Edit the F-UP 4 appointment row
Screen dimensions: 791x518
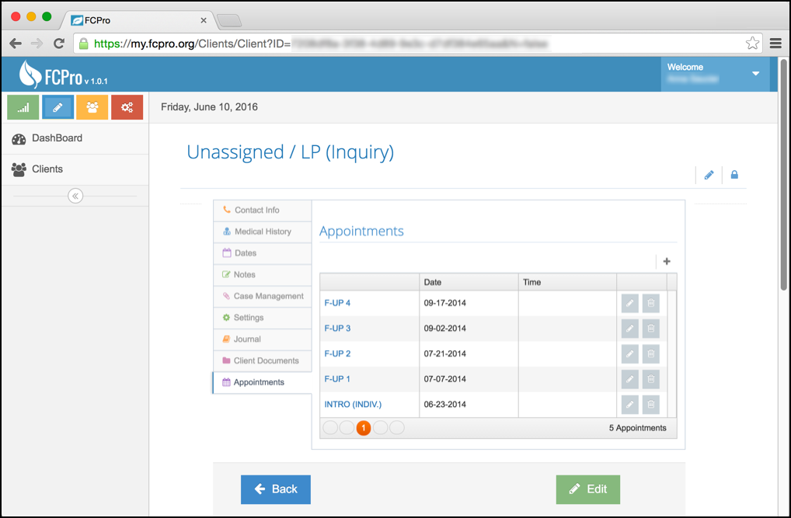[630, 303]
